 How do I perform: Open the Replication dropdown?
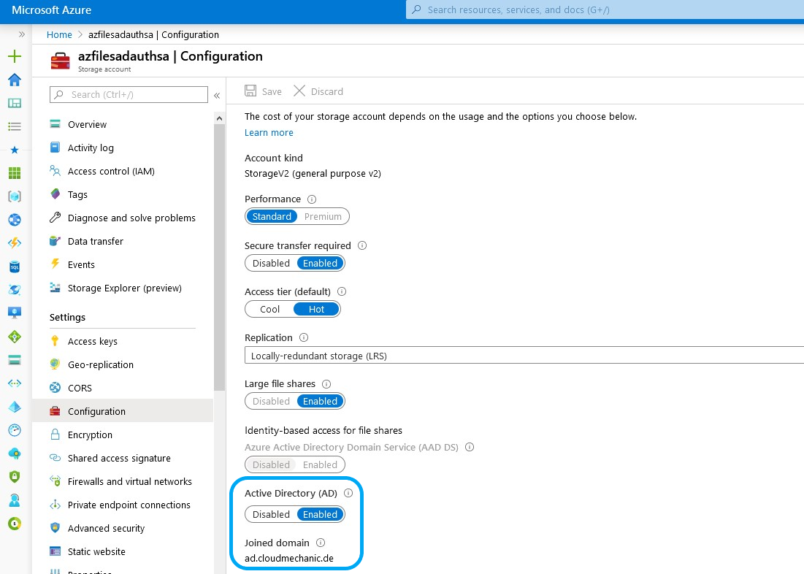pos(524,356)
